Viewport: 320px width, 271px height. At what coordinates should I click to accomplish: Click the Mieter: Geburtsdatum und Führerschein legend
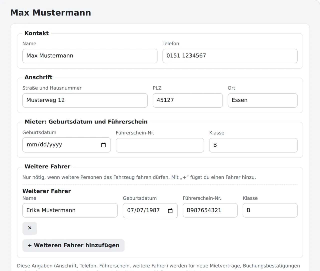86,122
